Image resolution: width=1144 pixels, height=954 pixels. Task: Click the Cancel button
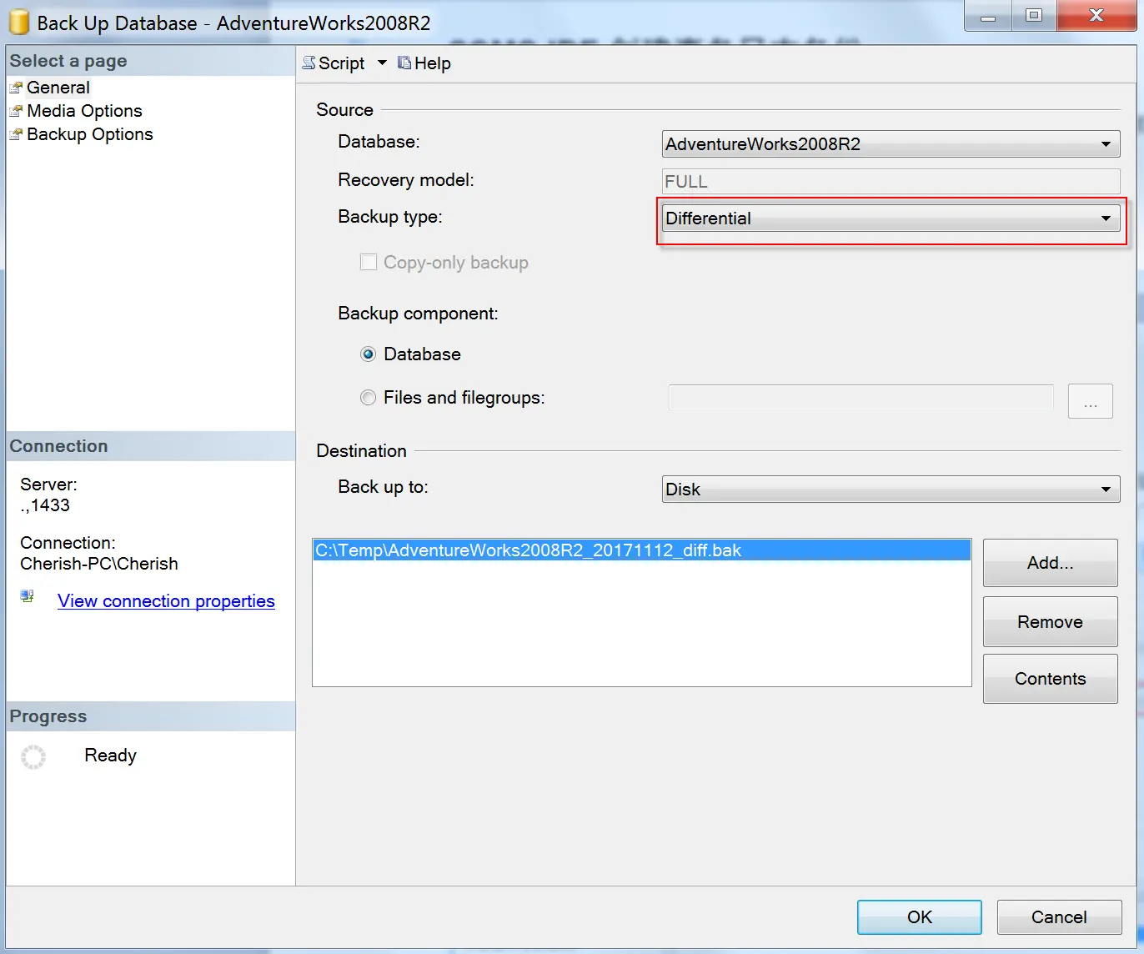[1059, 917]
